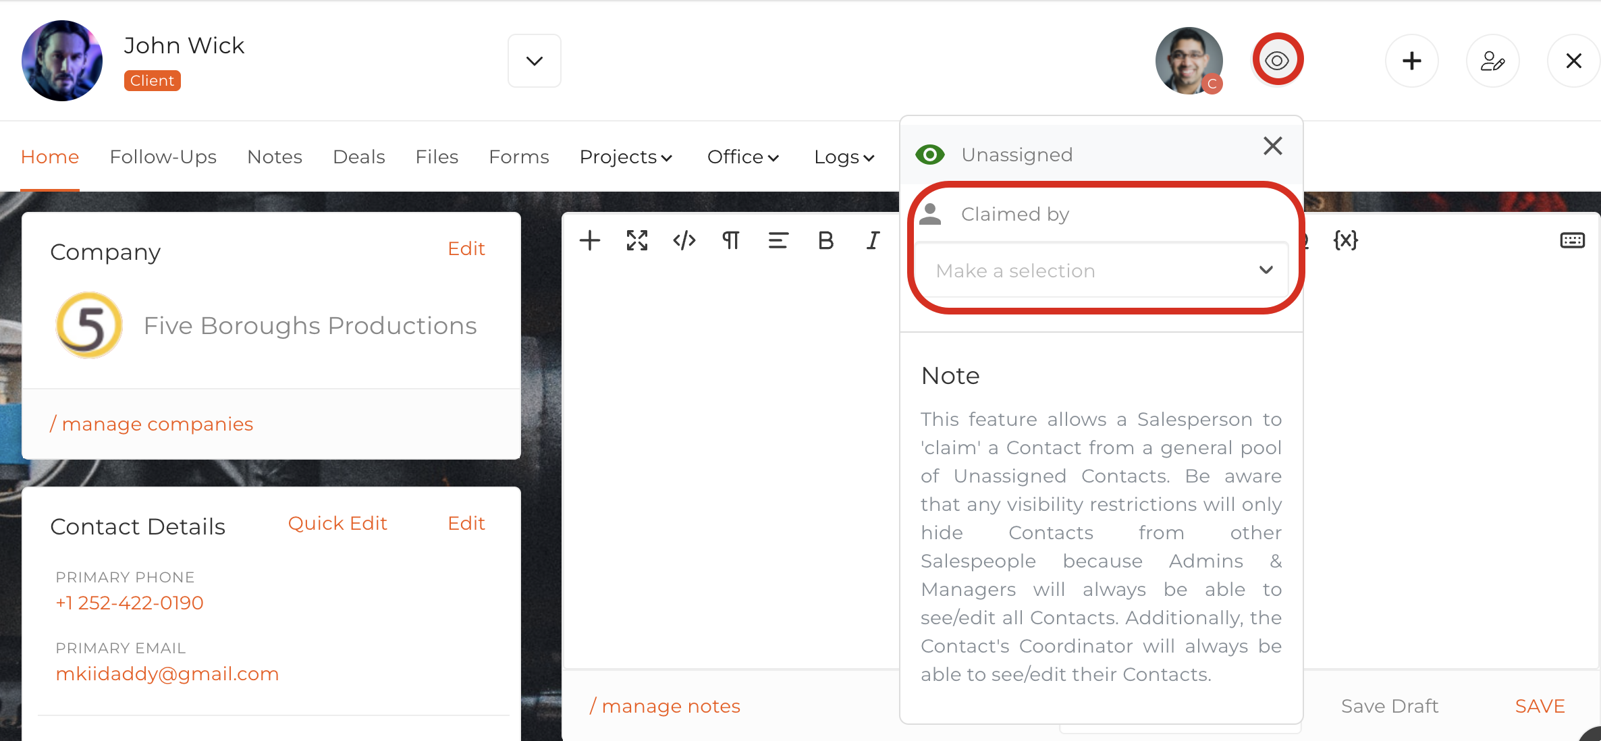This screenshot has width=1601, height=741.
Task: Toggle italic formatting
Action: [873, 240]
